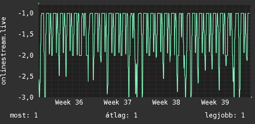
Task: Click the Week 36 axis label
Action: tap(69, 102)
